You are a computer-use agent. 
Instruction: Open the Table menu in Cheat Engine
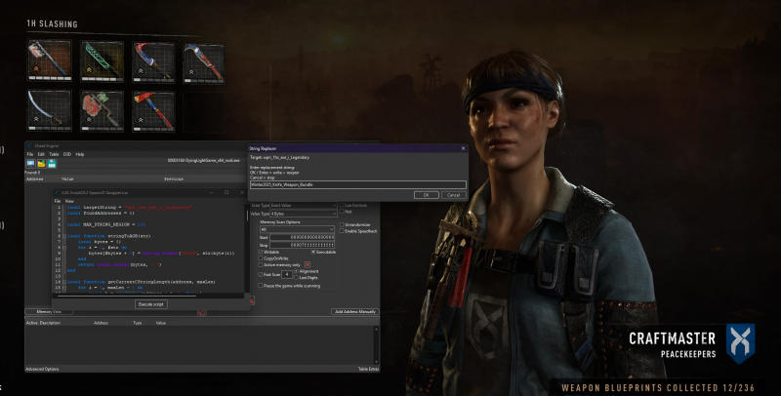(x=54, y=154)
